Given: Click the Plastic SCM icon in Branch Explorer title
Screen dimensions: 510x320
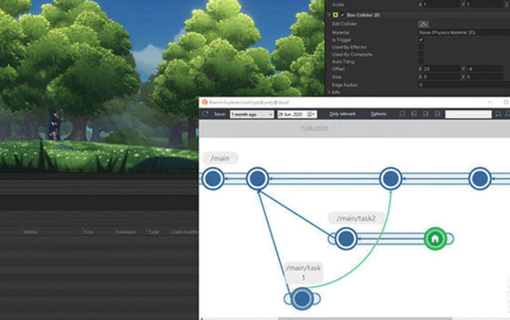Looking at the screenshot, I should 205,102.
